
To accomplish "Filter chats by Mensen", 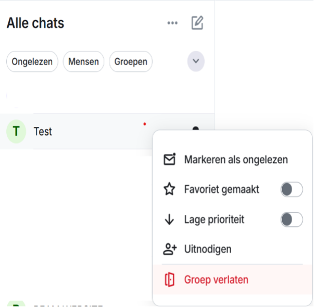I will (83, 61).
